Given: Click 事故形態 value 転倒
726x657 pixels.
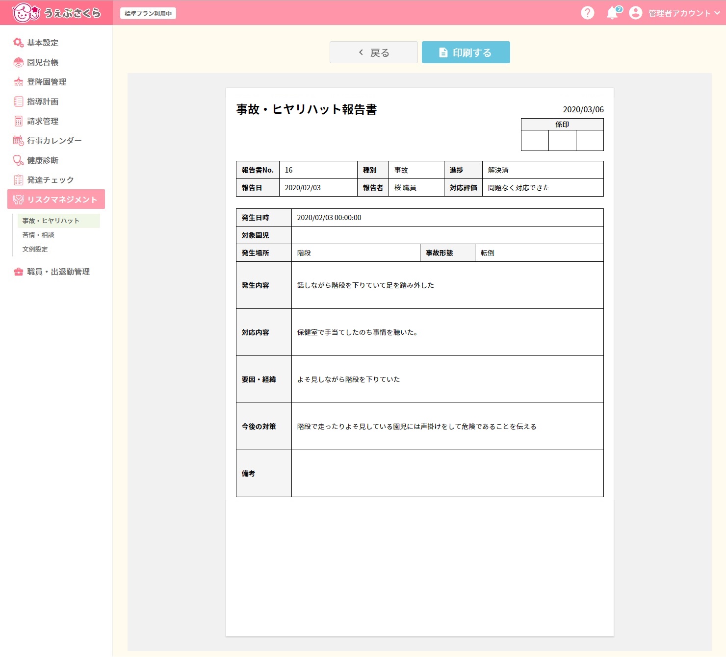Looking at the screenshot, I should click(488, 253).
